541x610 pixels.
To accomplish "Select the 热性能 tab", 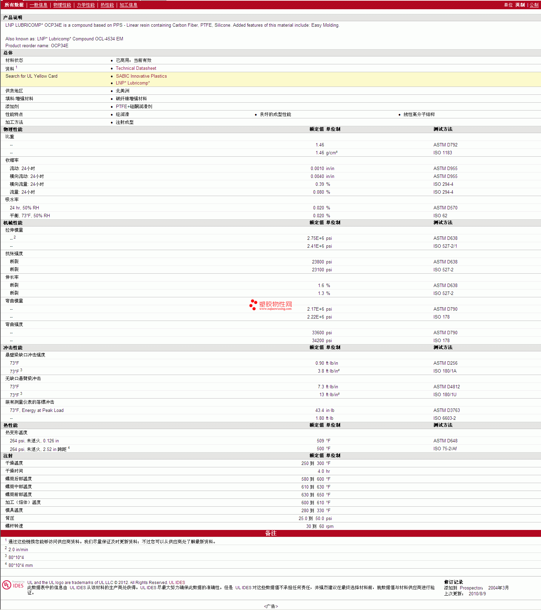I will (107, 5).
